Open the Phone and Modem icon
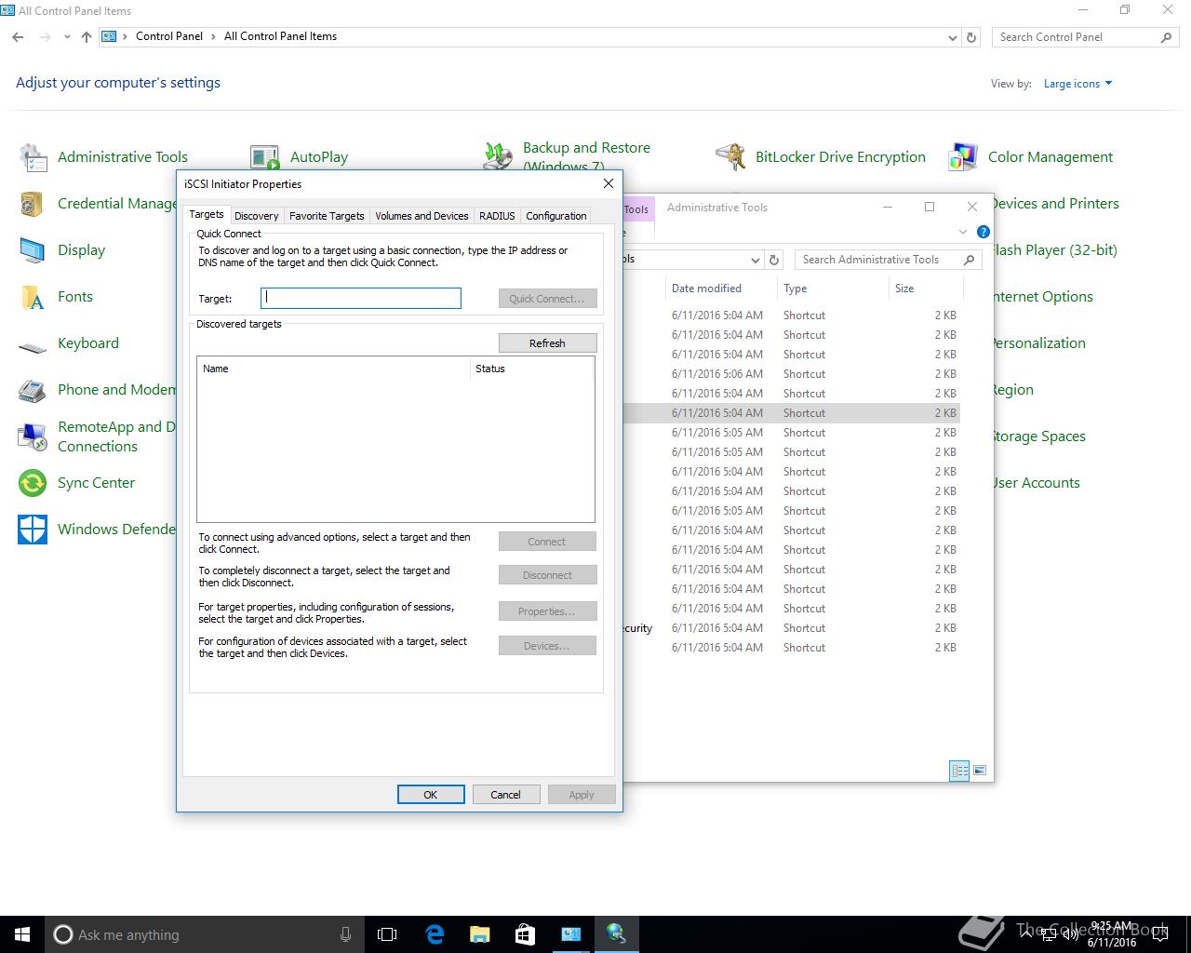The width and height of the screenshot is (1191, 953). (x=33, y=390)
